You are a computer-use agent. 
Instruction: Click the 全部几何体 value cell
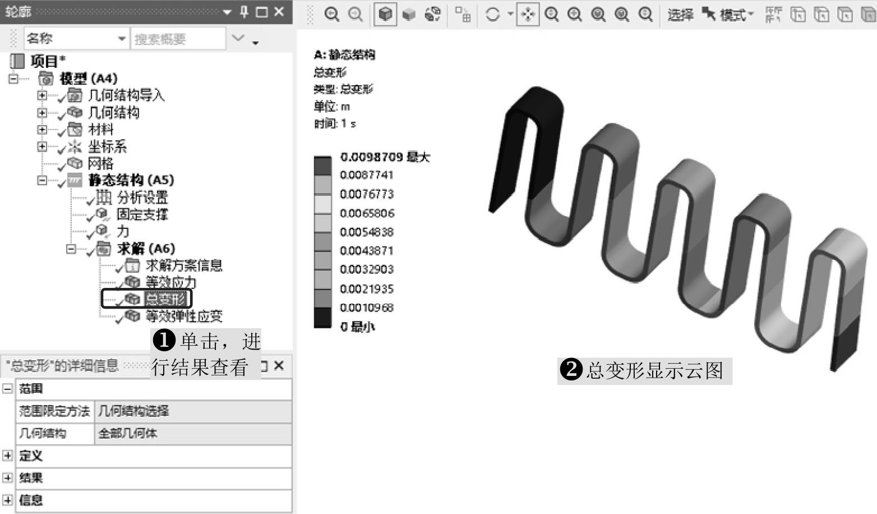(193, 434)
